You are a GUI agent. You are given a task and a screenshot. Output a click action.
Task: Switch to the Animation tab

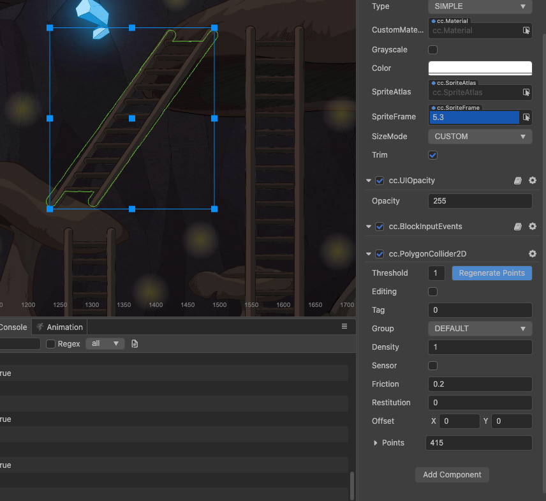(64, 327)
